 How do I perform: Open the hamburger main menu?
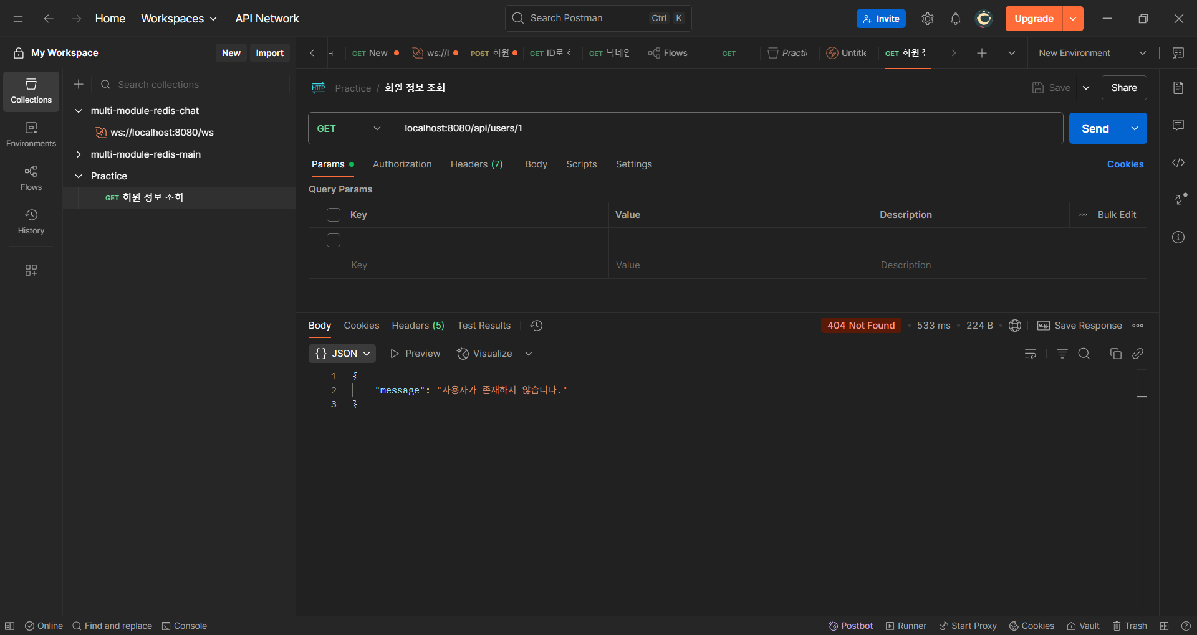pos(18,19)
